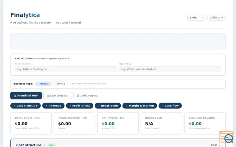Click the floating page inspector magnifier icon
This screenshot has height=147, width=236.
pyautogui.click(x=226, y=137)
